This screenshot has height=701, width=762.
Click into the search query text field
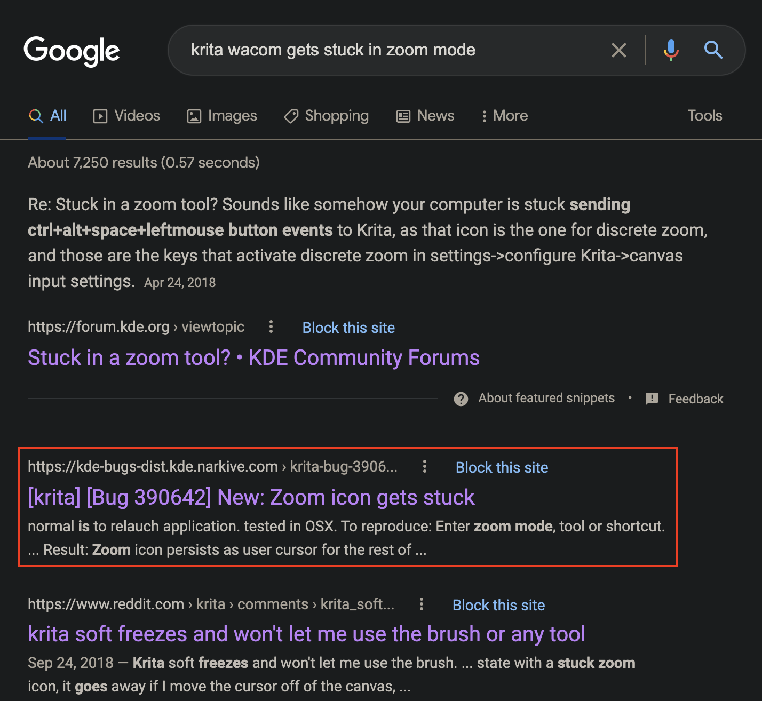click(374, 50)
